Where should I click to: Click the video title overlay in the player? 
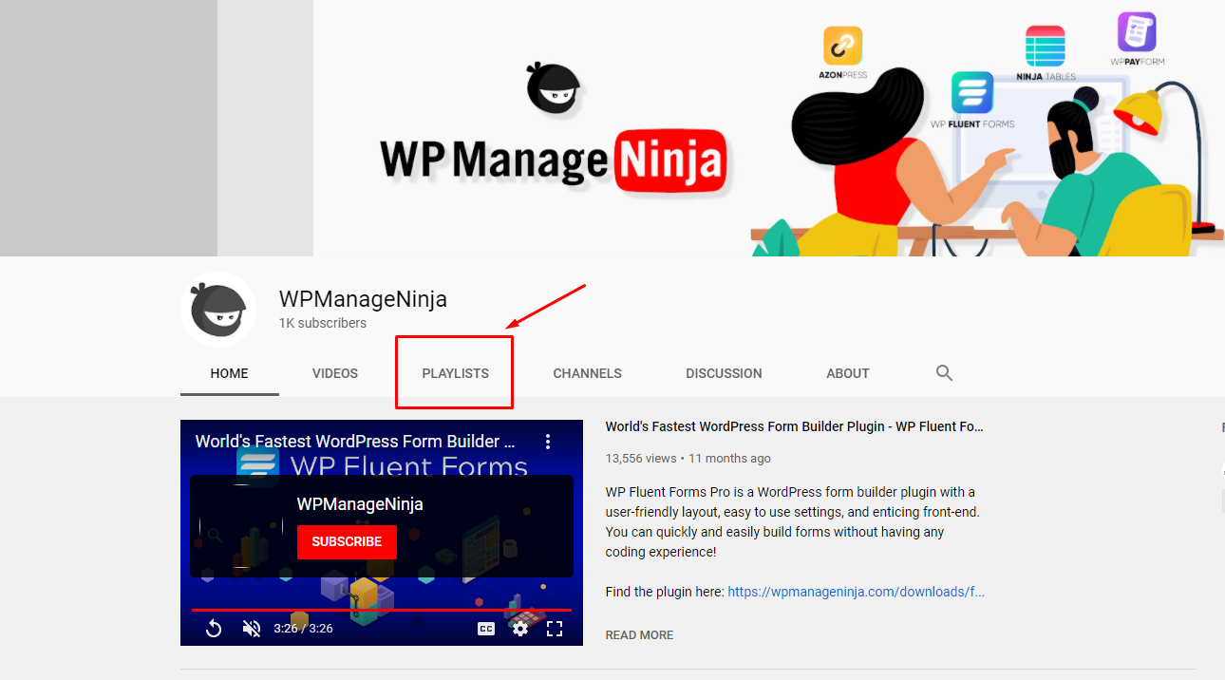click(355, 442)
